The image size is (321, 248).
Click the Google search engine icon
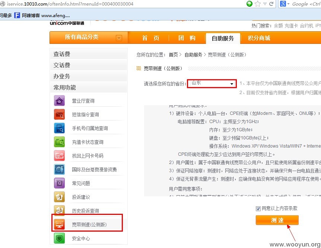[x=283, y=4]
